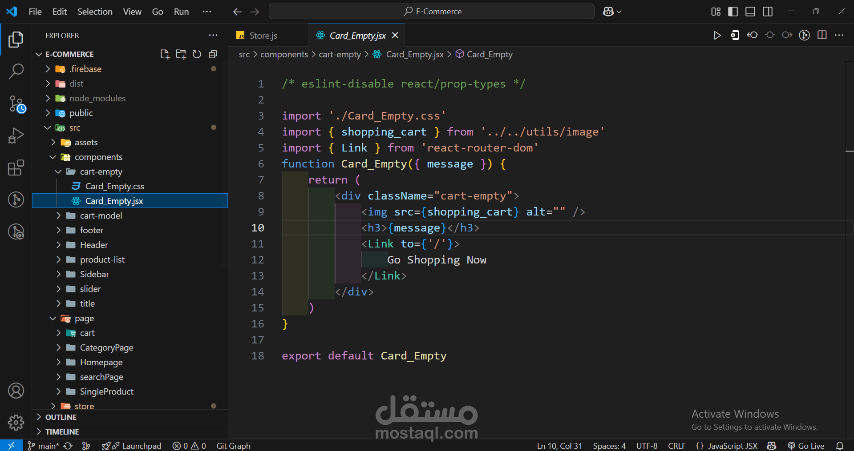This screenshot has width=854, height=451.
Task: Expand the .firebase folder
Action: click(x=130, y=69)
